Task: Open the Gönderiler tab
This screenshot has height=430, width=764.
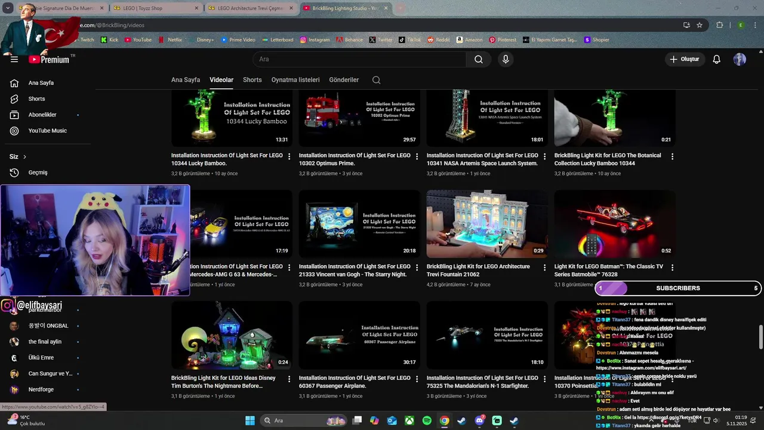Action: point(344,80)
